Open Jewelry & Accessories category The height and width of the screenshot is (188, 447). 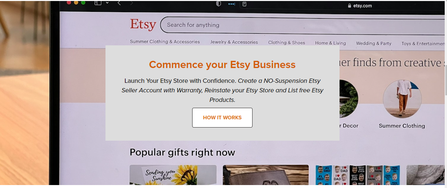point(234,42)
